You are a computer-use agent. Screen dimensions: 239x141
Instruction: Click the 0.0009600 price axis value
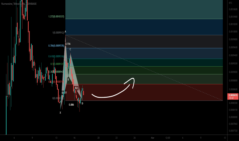click(233, 47)
